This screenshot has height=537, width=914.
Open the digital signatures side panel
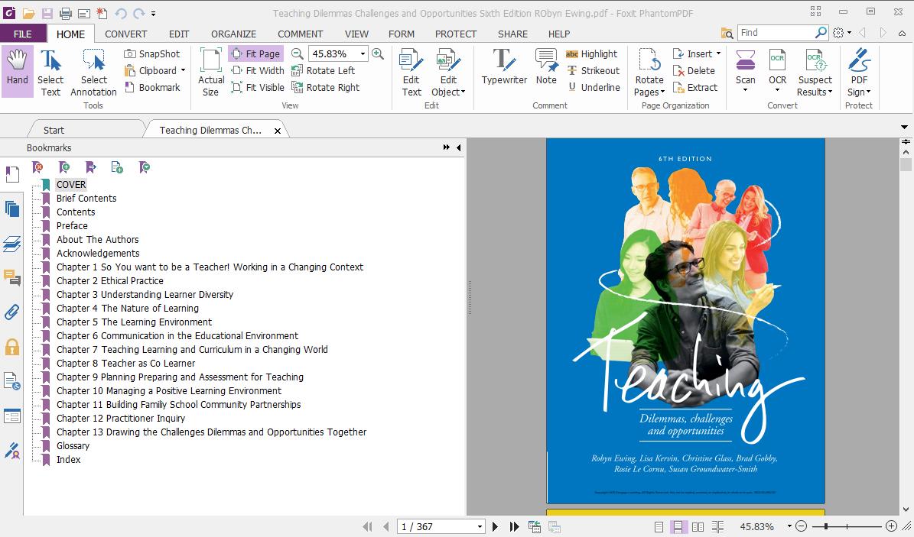pos(11,450)
